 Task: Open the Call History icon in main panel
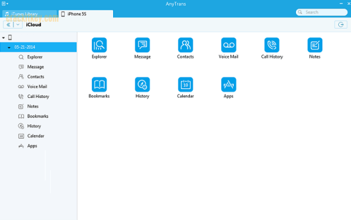click(272, 45)
